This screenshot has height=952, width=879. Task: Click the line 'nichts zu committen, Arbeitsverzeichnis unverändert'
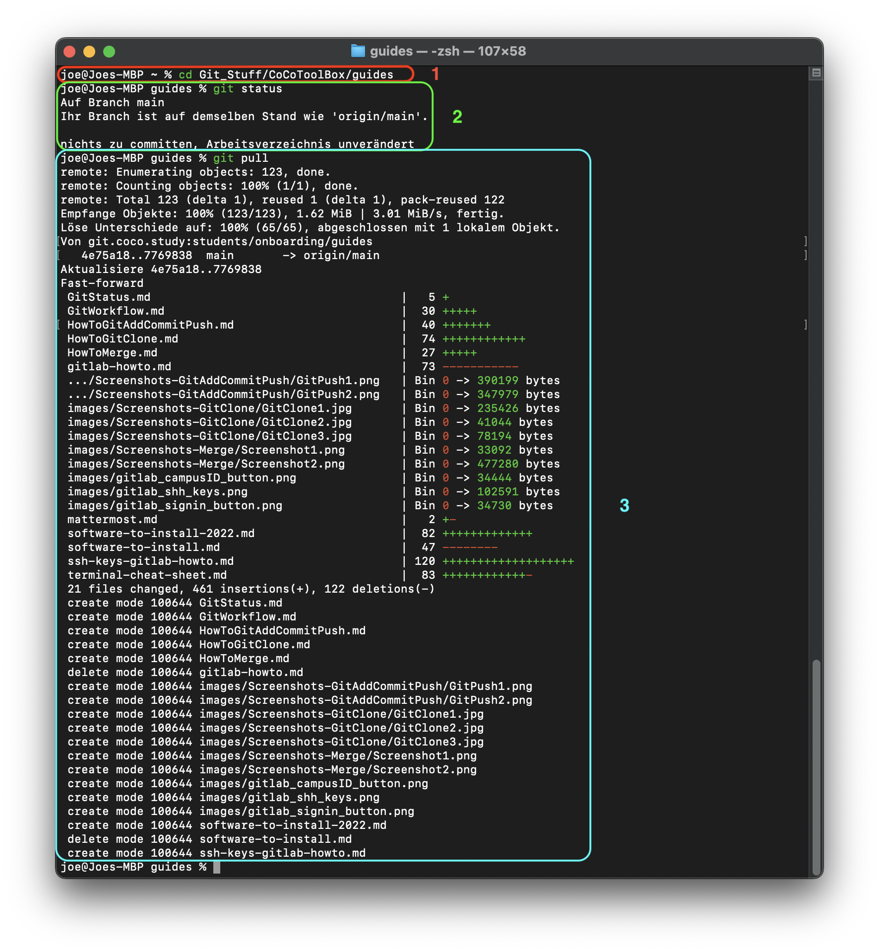[237, 144]
